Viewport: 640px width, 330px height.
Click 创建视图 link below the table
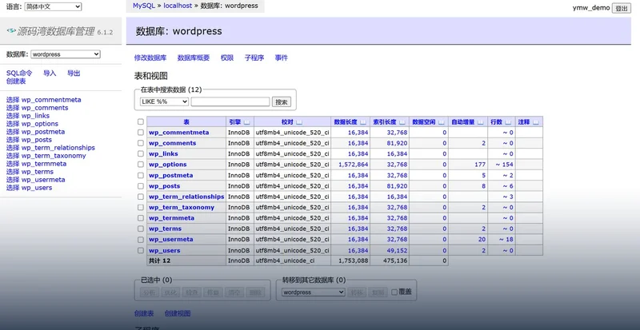click(x=178, y=314)
